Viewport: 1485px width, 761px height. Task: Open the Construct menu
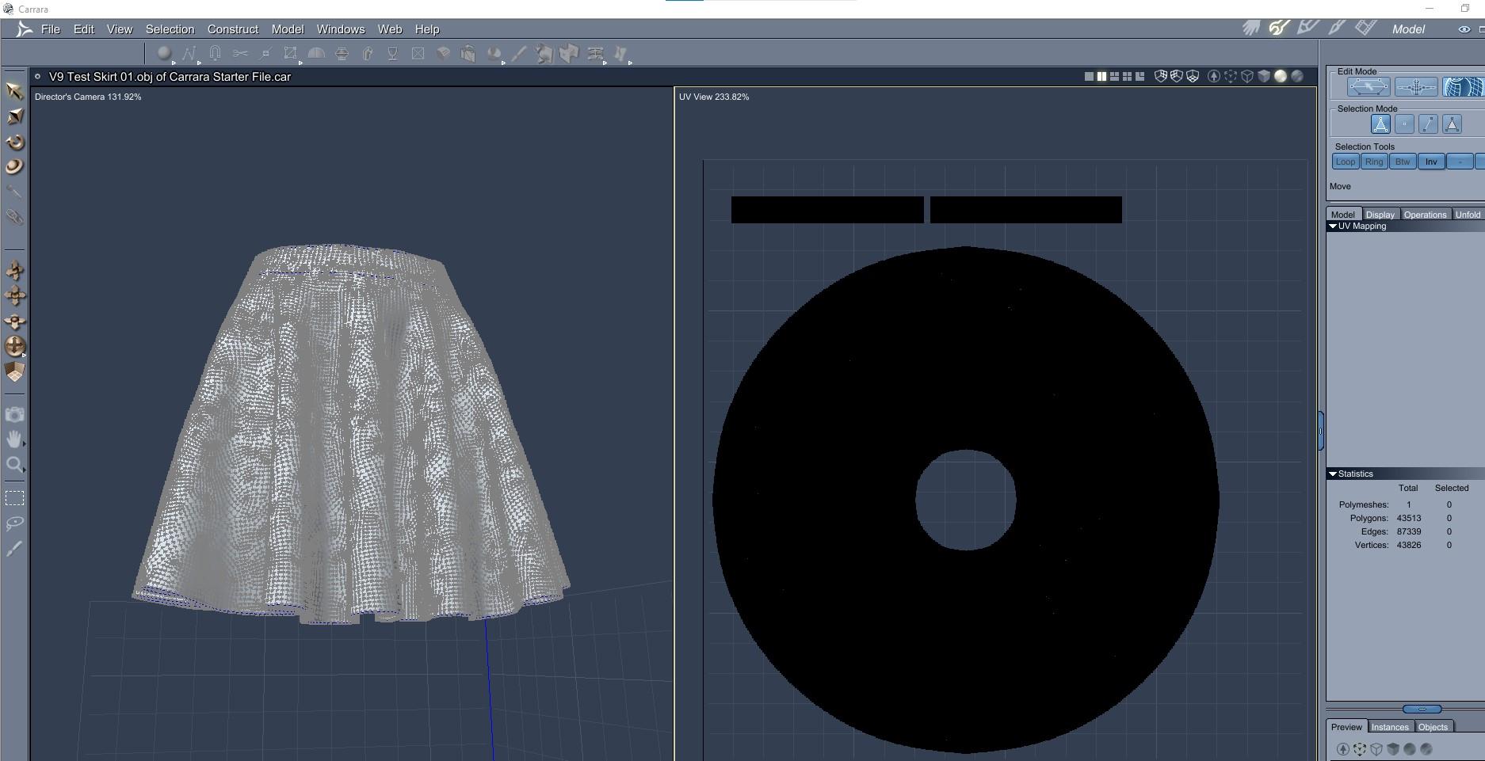coord(233,29)
